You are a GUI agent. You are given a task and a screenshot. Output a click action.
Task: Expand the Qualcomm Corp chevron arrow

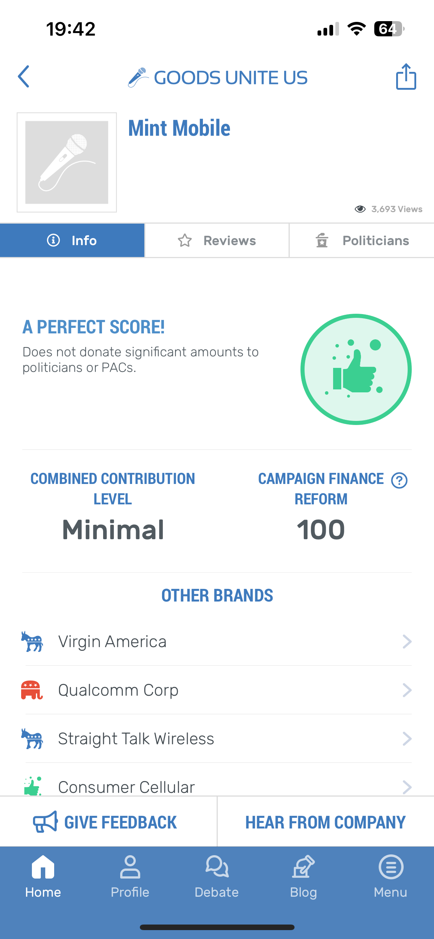pos(407,690)
